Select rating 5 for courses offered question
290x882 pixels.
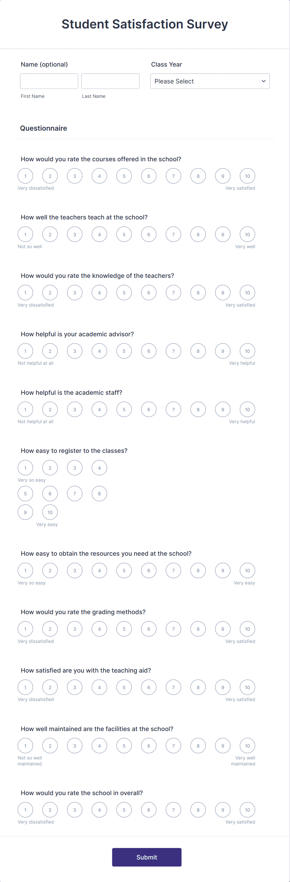[124, 176]
